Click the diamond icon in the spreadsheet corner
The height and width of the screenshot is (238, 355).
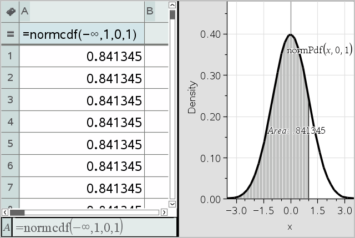pyautogui.click(x=9, y=11)
